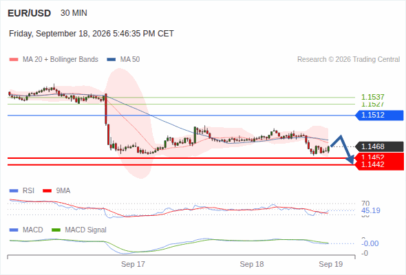Viewport: 406px width, 275px height.
Task: Click the MACD value -0.00
Action: tap(370, 243)
